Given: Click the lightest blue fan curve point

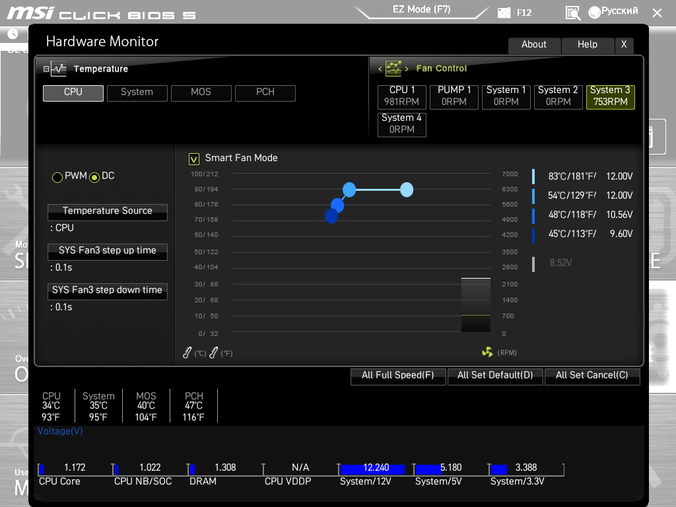Looking at the screenshot, I should coord(406,189).
